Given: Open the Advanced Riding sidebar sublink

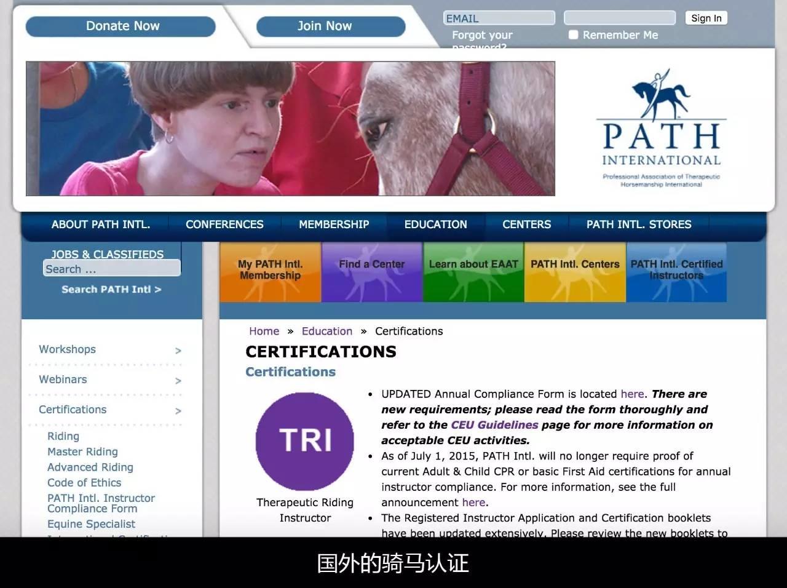Looking at the screenshot, I should (x=90, y=467).
